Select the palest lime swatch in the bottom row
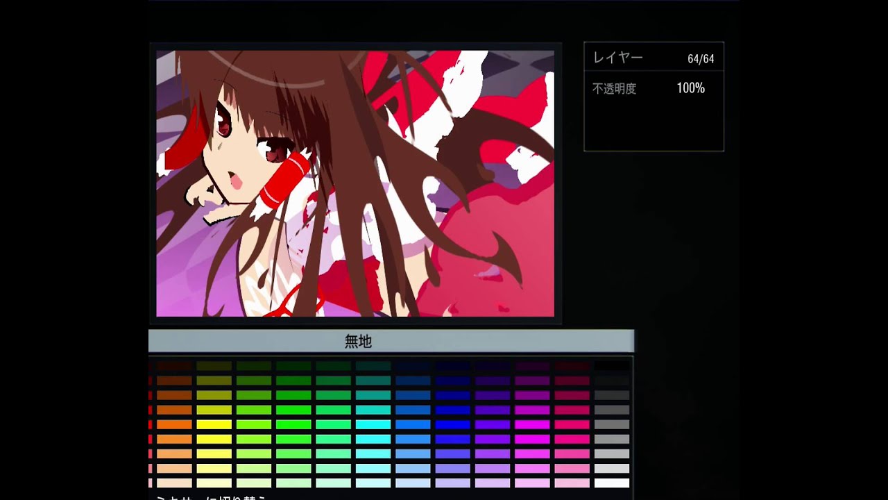Screen dimensions: 888x500 pos(254,483)
